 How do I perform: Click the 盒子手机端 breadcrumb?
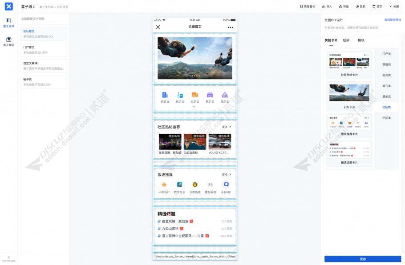pyautogui.click(x=46, y=7)
